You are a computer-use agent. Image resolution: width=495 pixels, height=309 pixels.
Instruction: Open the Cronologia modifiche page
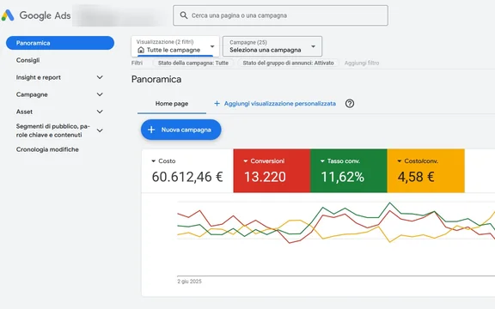(x=47, y=149)
